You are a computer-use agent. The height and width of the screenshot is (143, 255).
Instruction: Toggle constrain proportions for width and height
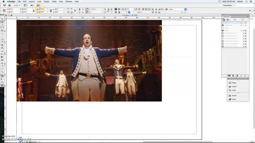coord(33,11)
